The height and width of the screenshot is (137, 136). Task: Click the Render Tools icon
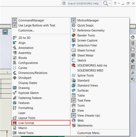click(73, 35)
